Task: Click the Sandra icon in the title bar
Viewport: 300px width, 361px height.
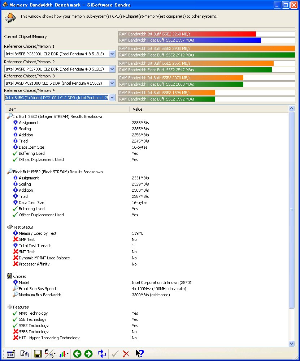Action: (x=5, y=4)
